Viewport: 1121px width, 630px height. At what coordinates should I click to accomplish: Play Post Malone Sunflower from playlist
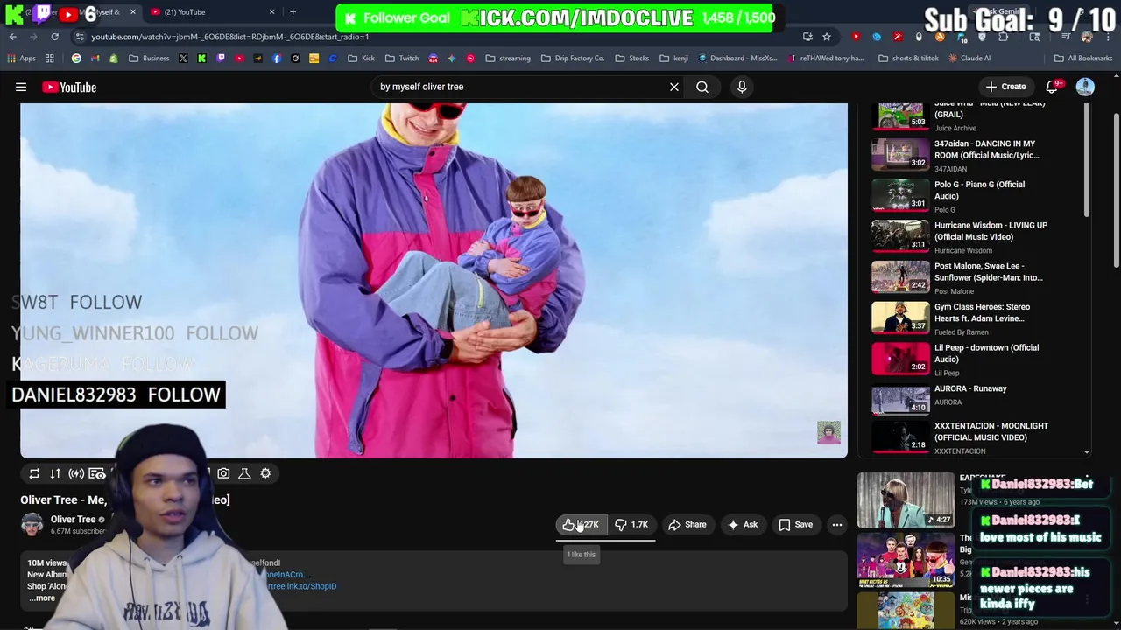point(979,277)
